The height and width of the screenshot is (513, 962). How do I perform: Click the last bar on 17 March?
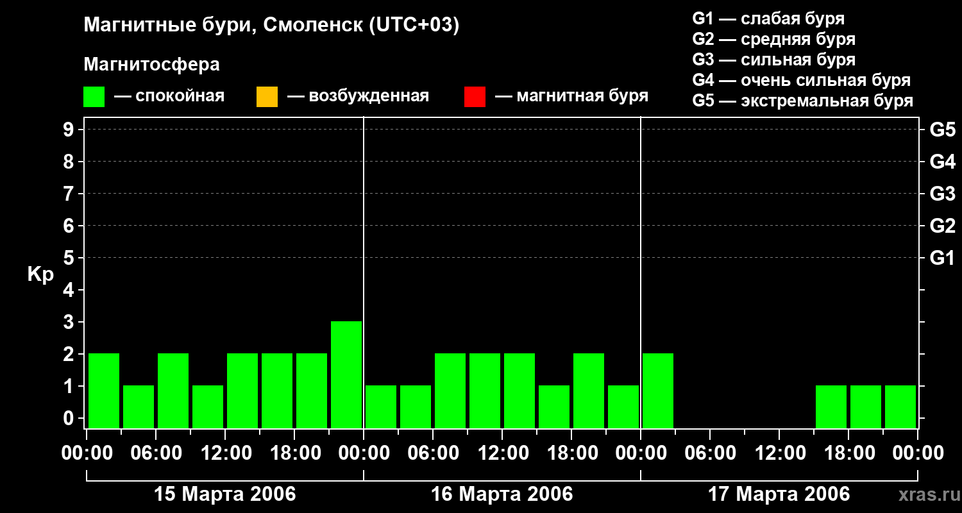point(900,407)
